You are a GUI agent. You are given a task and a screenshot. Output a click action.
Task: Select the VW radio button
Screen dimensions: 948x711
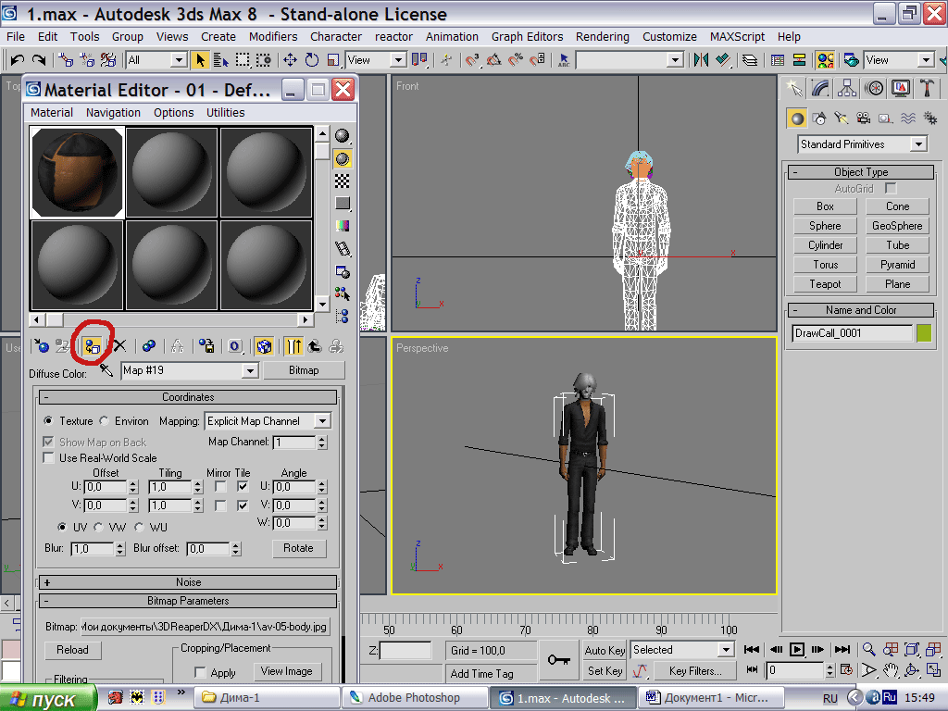coord(98,527)
